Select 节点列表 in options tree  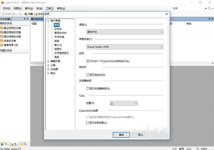(59, 37)
